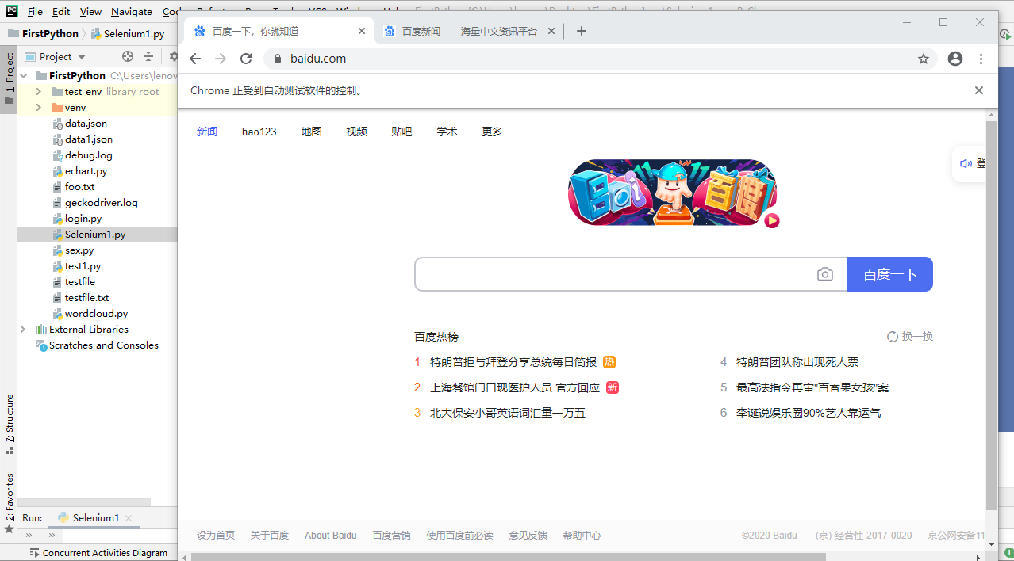The width and height of the screenshot is (1014, 561).
Task: Open the Navigate menu in PyCharm
Action: click(131, 12)
